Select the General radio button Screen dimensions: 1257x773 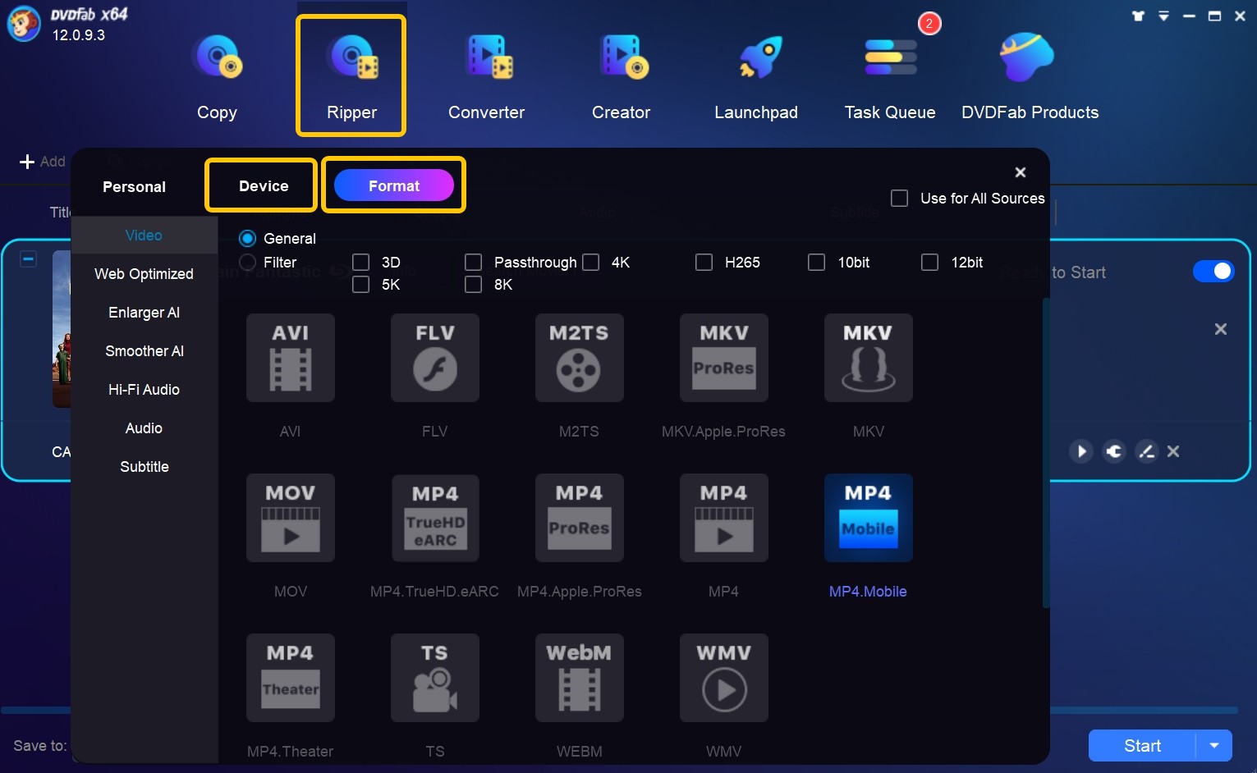click(247, 239)
